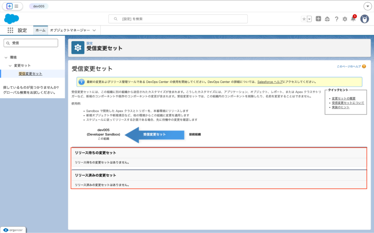Open the setup gear menu

pos(345,19)
